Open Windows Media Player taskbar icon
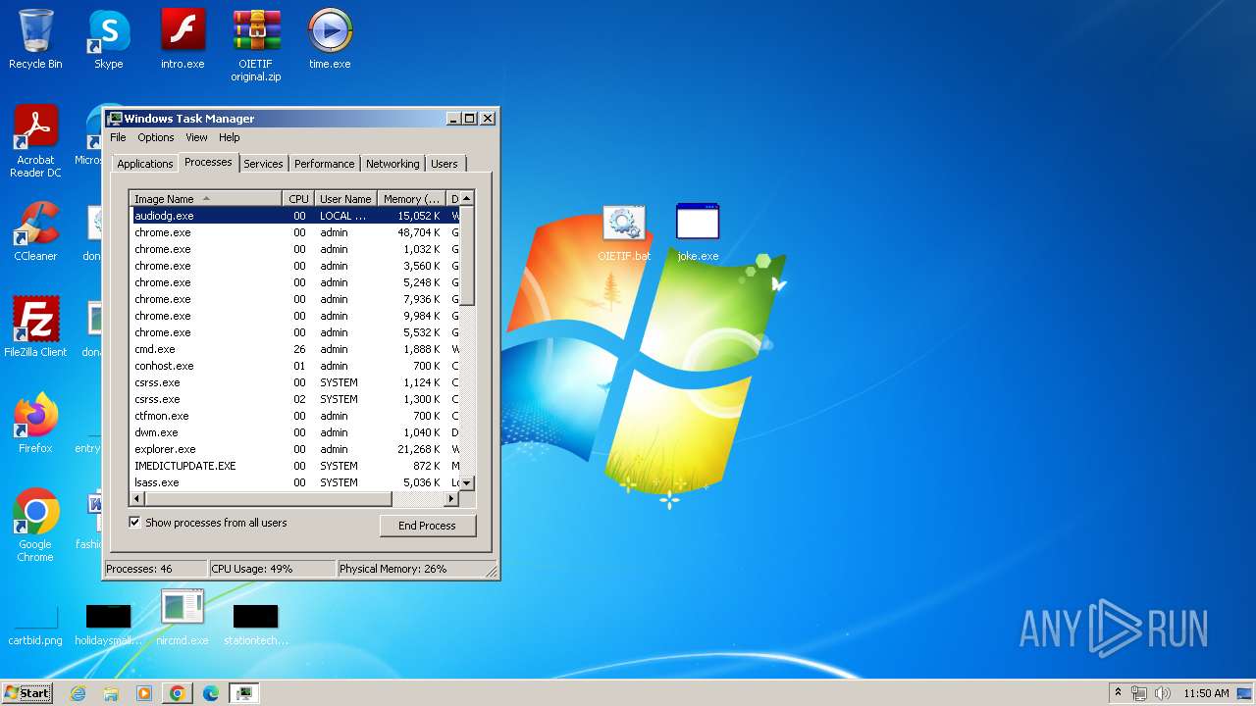Image resolution: width=1256 pixels, height=706 pixels. click(144, 693)
